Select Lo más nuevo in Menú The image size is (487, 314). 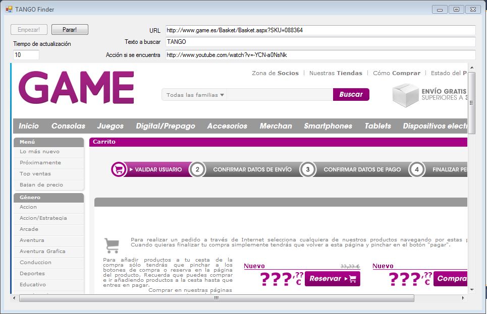click(49, 152)
